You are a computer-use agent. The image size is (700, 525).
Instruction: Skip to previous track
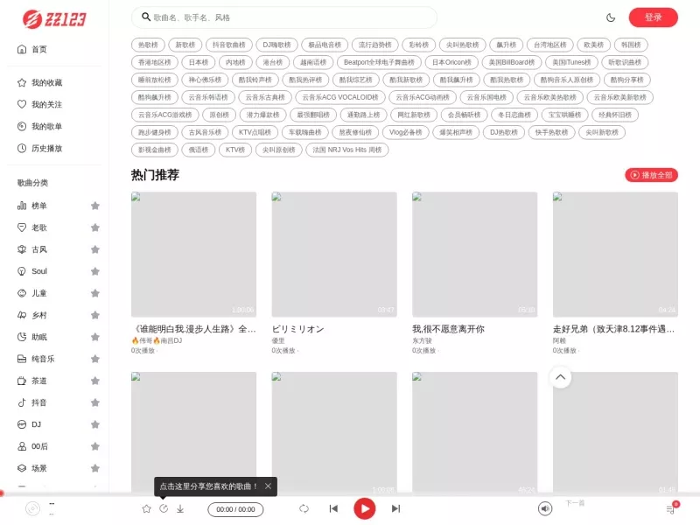click(x=333, y=509)
